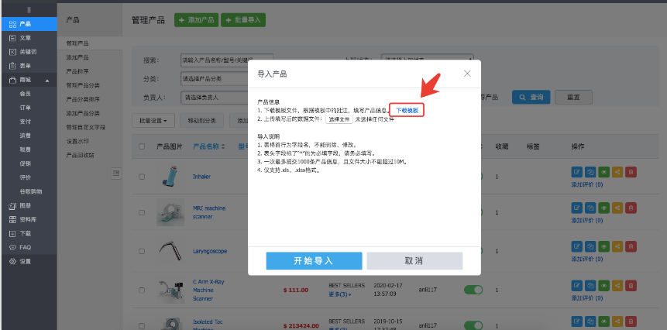The image size is (667, 330).
Task: Click the orange share icon for Laryngoscope row
Action: coord(617,248)
